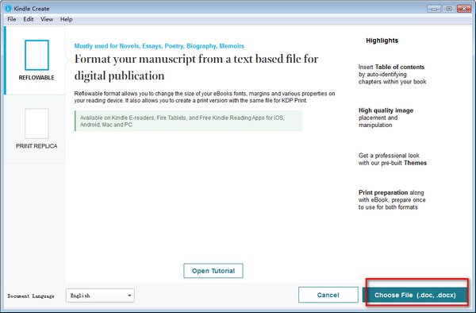Open the File menu

12,19
